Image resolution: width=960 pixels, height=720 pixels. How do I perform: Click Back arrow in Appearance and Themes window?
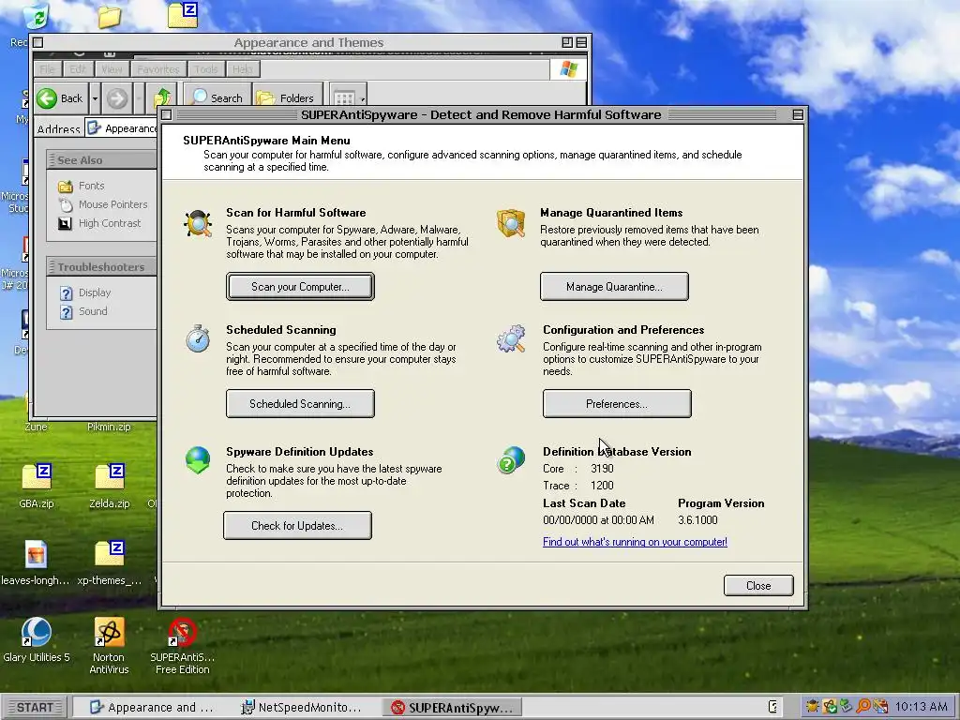[60, 97]
